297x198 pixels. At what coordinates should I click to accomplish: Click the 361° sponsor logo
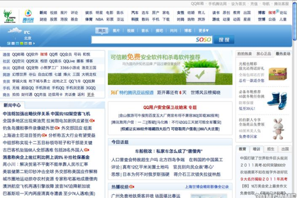tap(114, 92)
